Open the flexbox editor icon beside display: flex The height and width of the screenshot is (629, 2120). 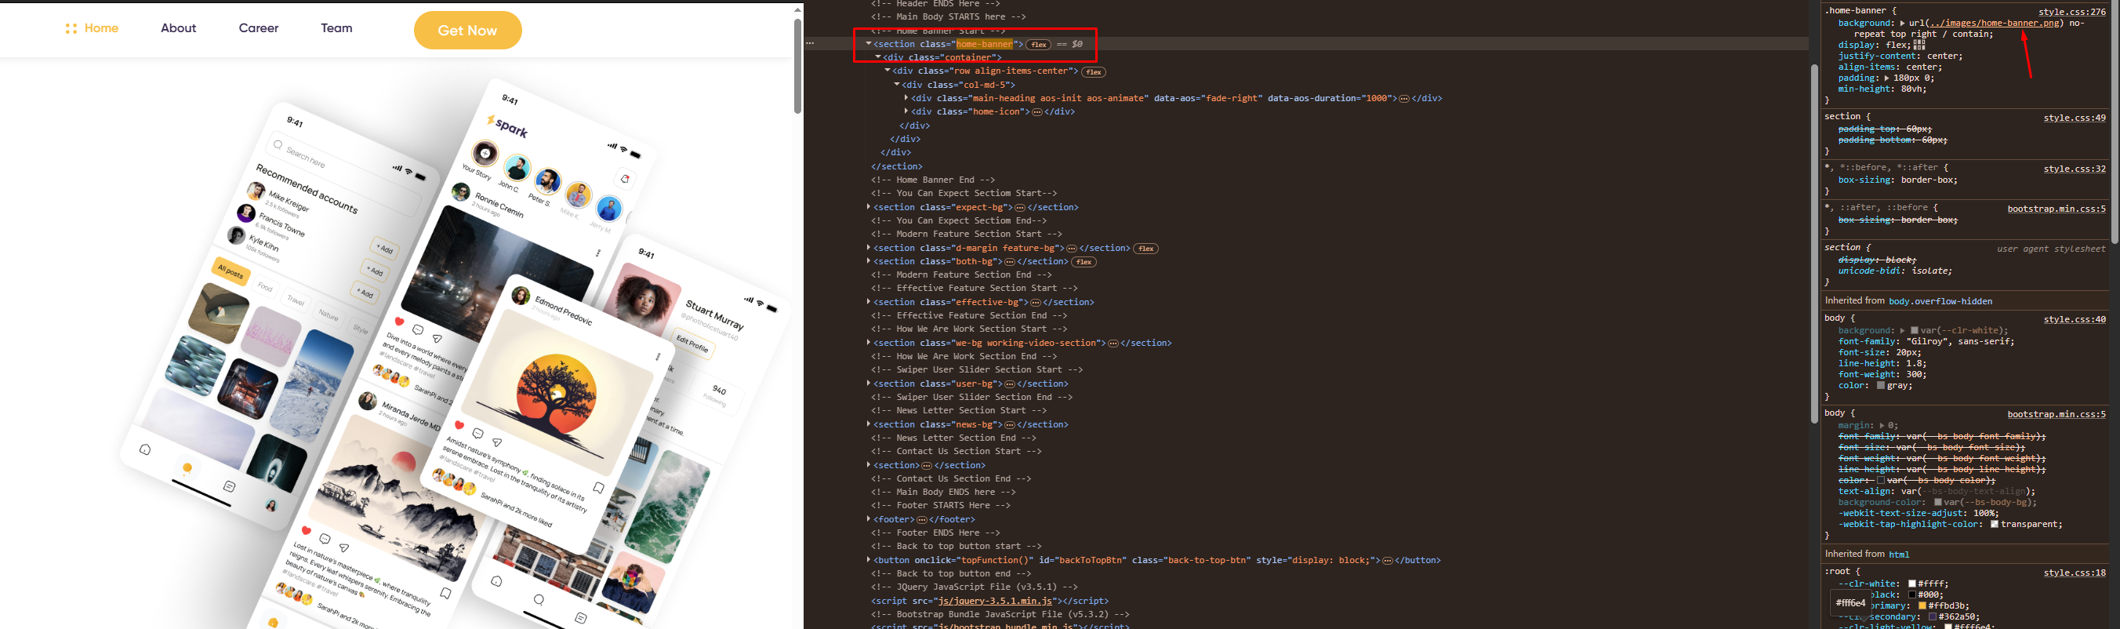pos(1919,45)
